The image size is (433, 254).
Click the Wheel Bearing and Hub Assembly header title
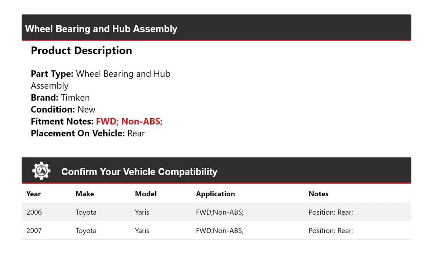[x=101, y=29]
